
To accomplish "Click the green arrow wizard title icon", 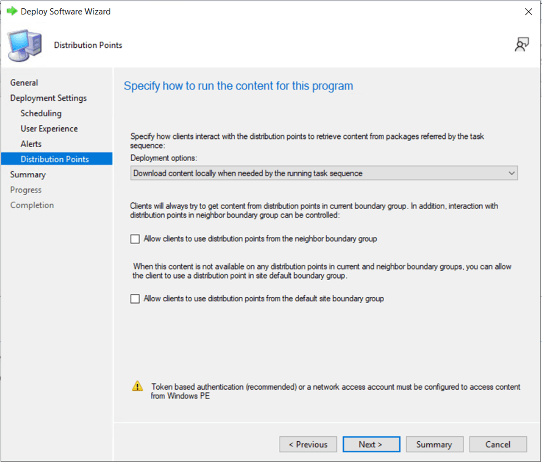I will click(12, 11).
